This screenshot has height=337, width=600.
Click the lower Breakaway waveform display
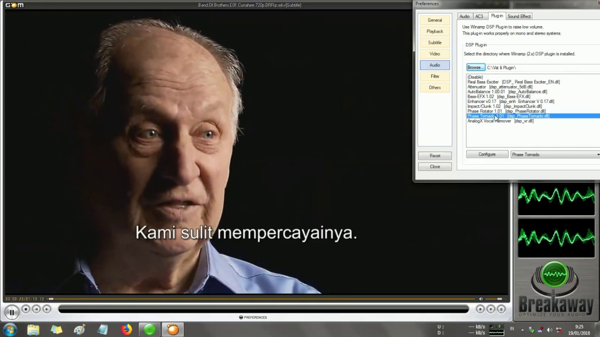point(556,238)
